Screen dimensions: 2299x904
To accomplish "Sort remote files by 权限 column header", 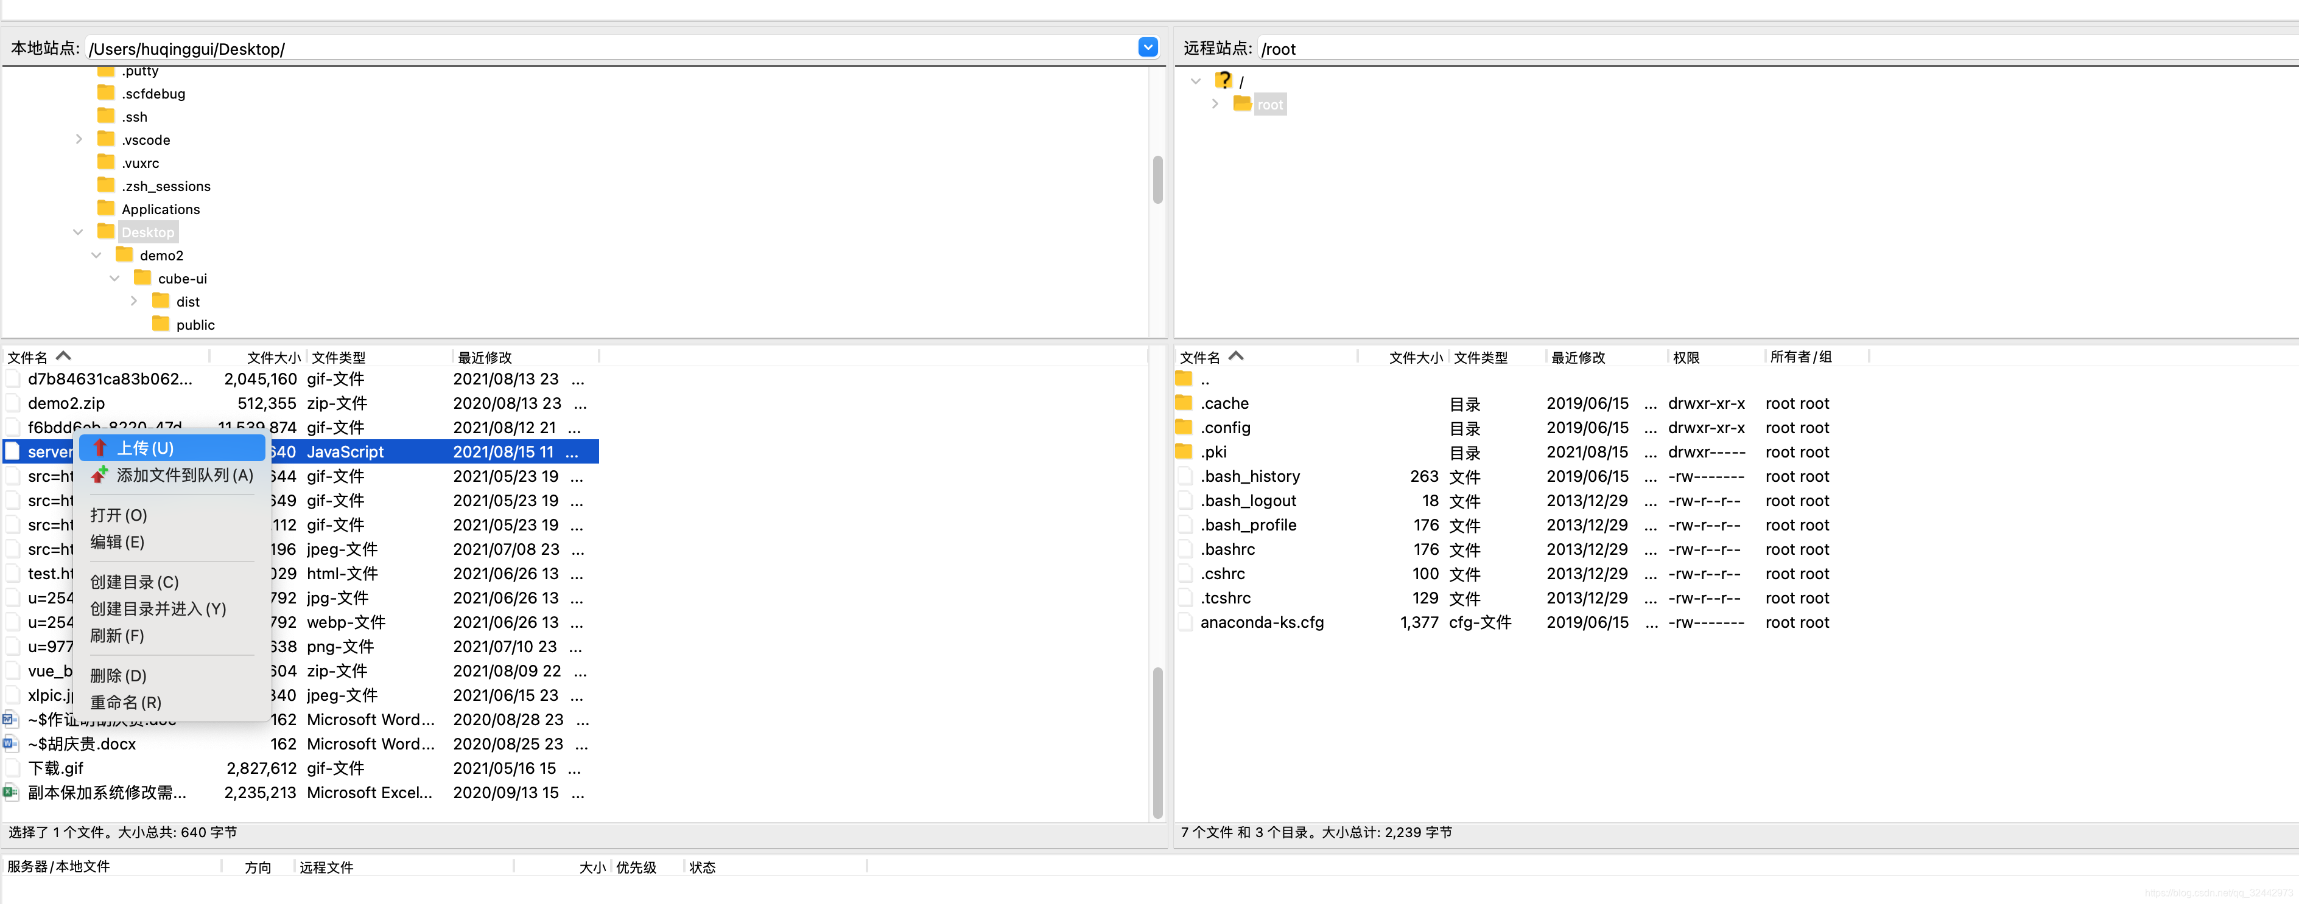I will coord(1715,356).
